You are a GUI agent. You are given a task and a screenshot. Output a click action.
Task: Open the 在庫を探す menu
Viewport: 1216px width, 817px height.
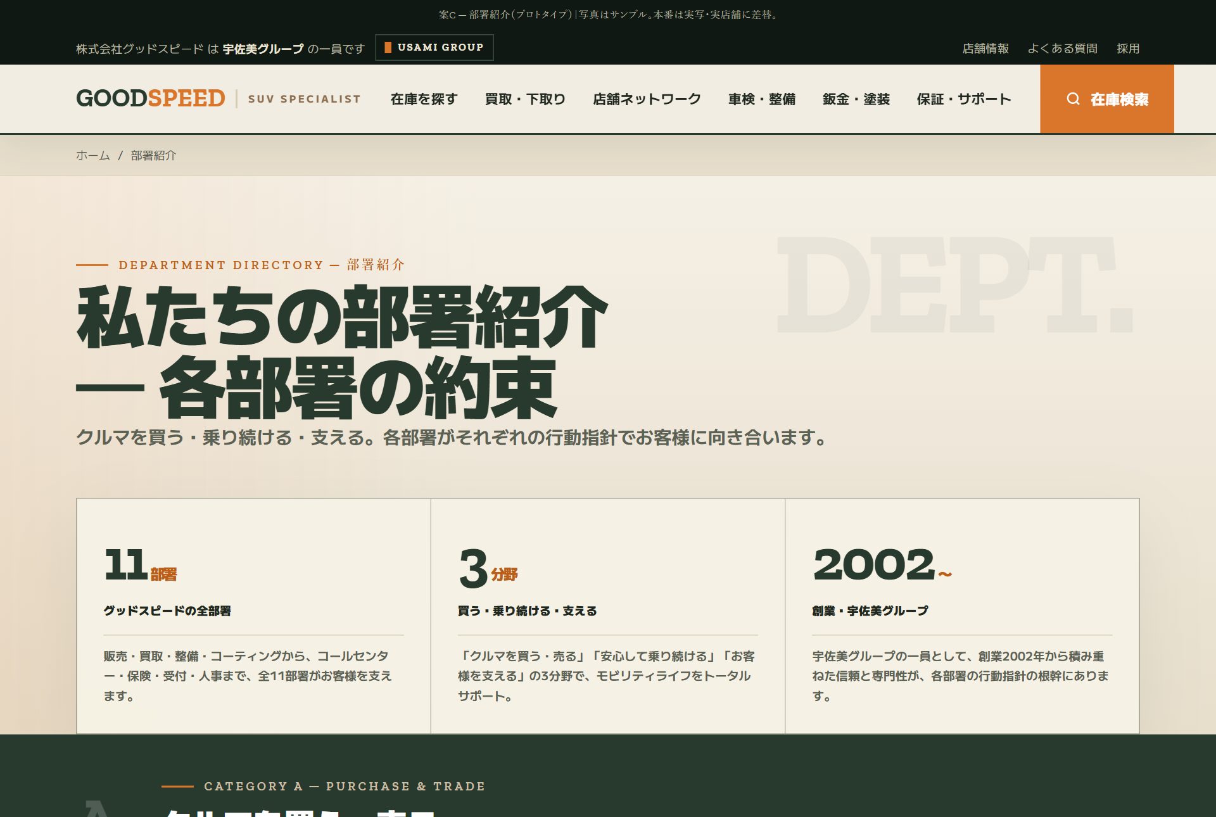(424, 99)
